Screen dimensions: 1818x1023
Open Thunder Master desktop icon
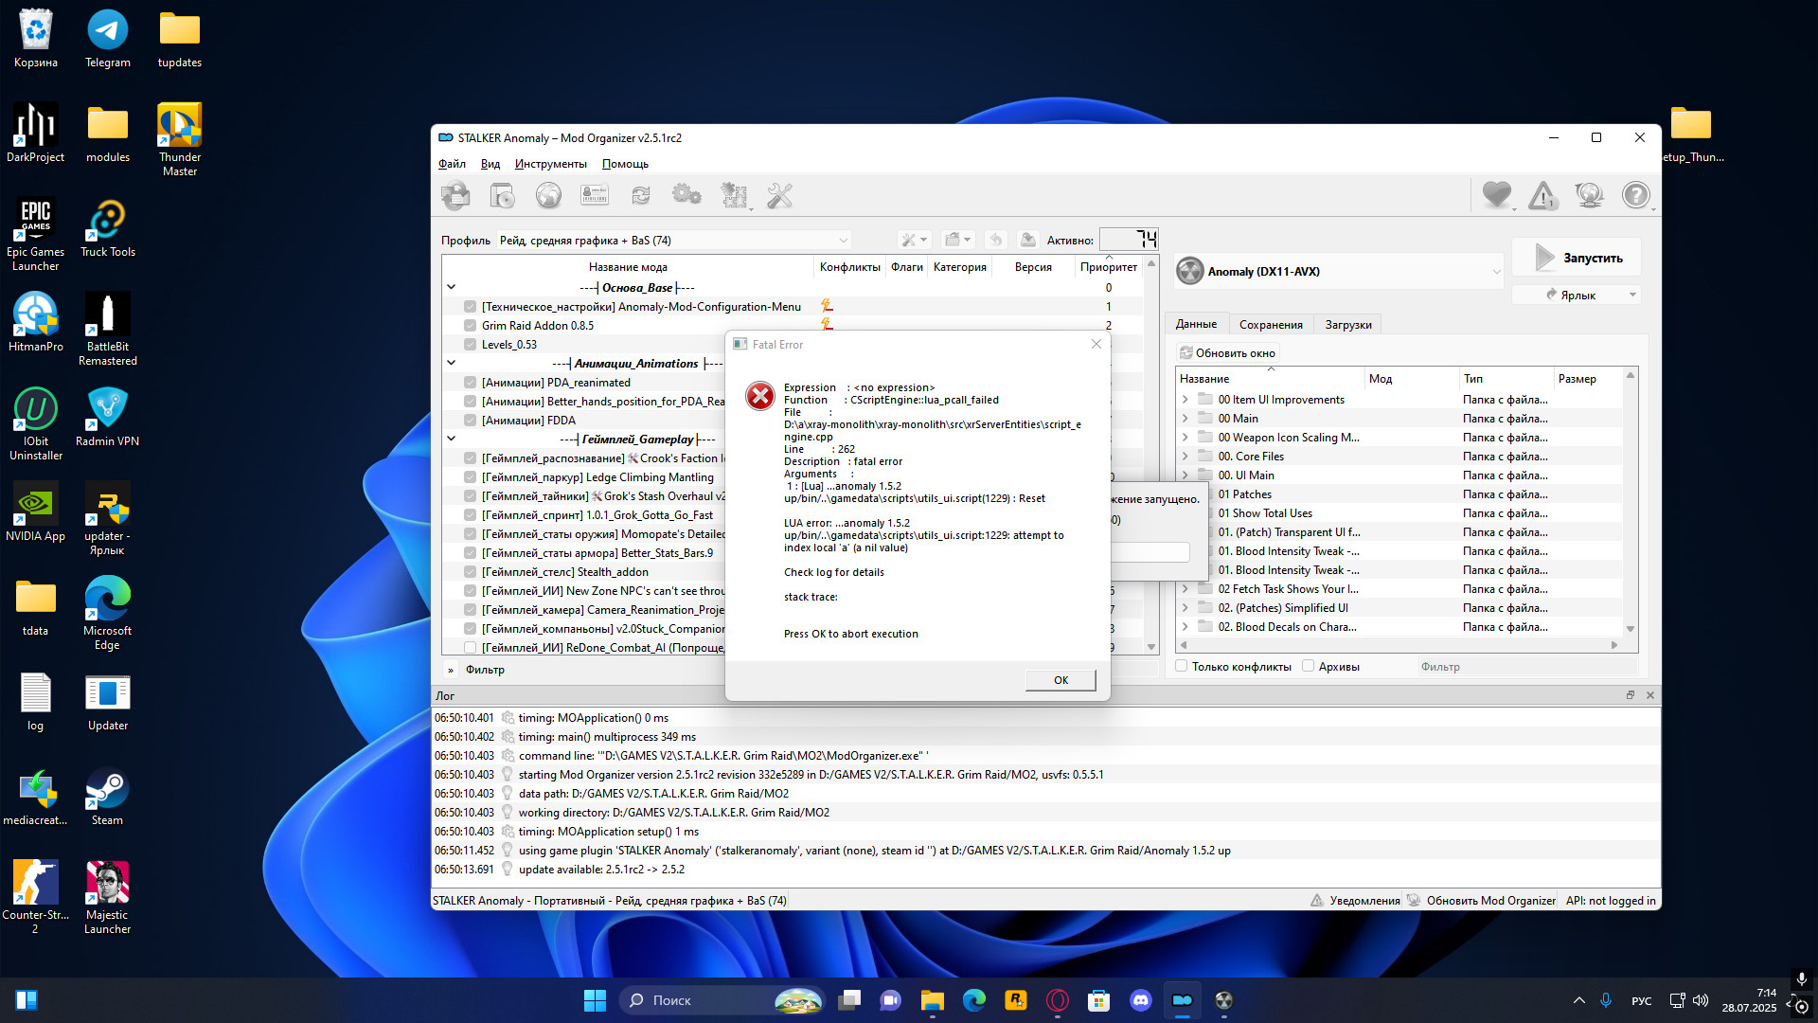[180, 139]
